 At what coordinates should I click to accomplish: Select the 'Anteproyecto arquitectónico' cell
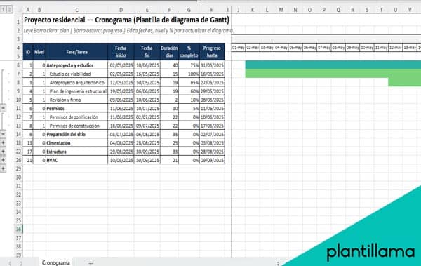coord(76,82)
